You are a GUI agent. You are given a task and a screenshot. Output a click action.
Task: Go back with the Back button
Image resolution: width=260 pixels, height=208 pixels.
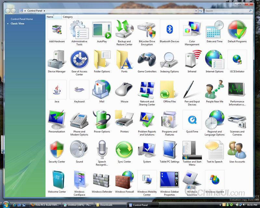[x=7, y=11]
